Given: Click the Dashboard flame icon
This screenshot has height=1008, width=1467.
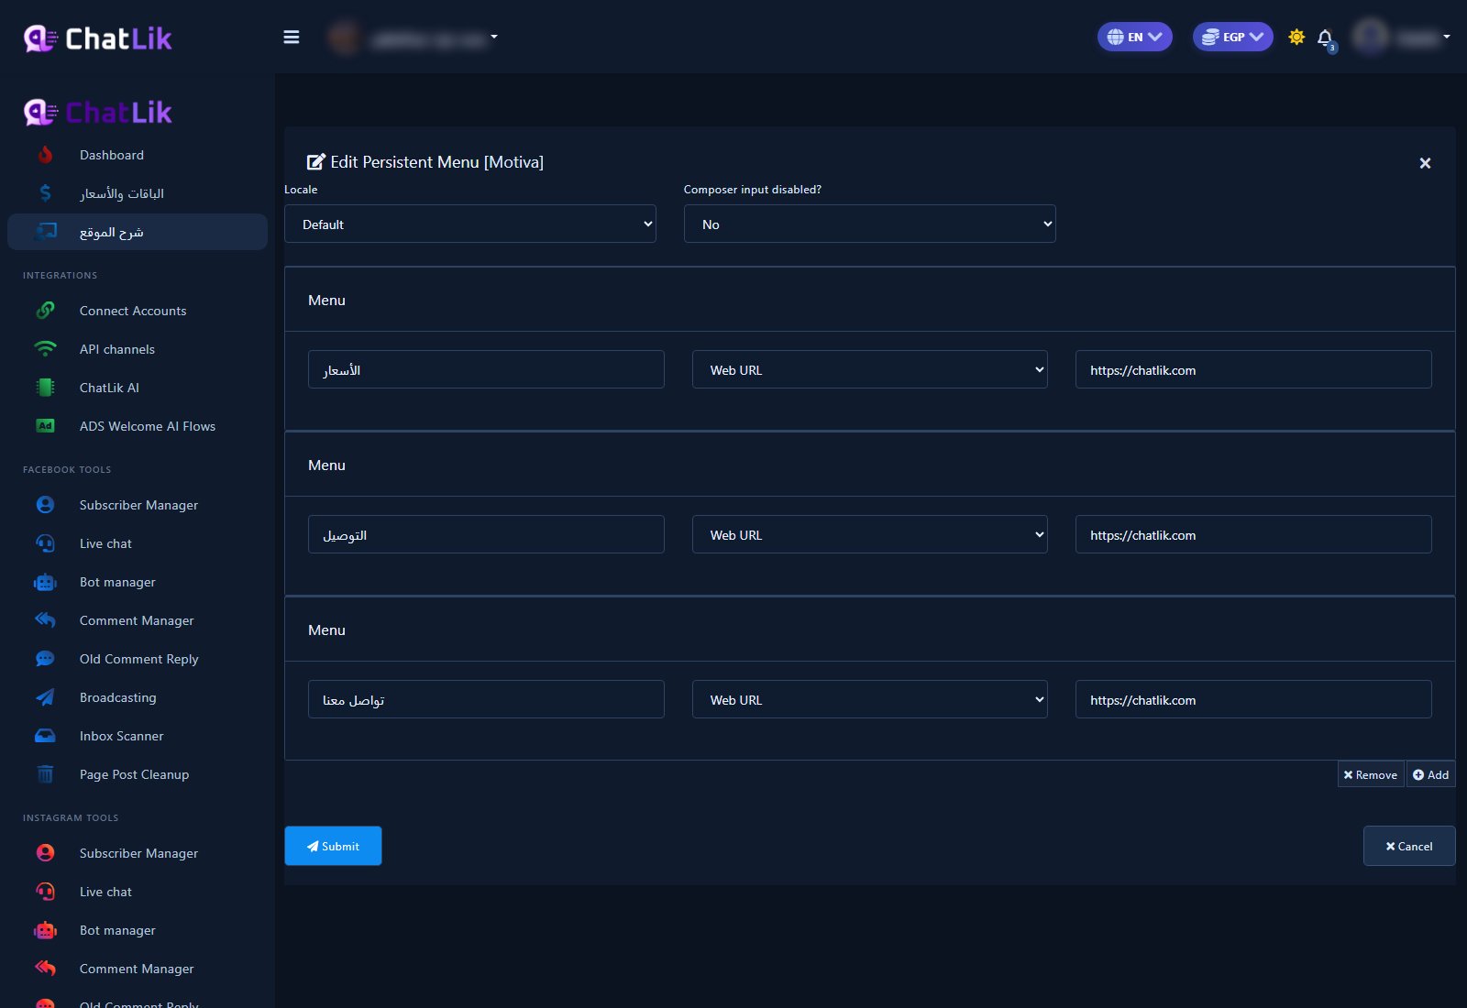Looking at the screenshot, I should (45, 155).
